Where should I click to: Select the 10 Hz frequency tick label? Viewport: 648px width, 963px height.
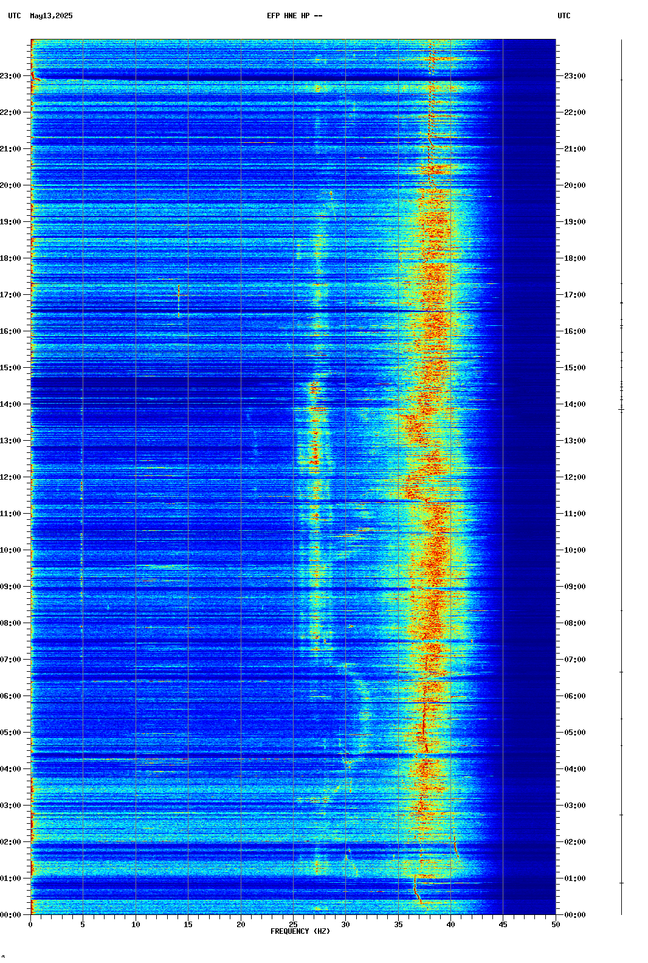tap(136, 925)
